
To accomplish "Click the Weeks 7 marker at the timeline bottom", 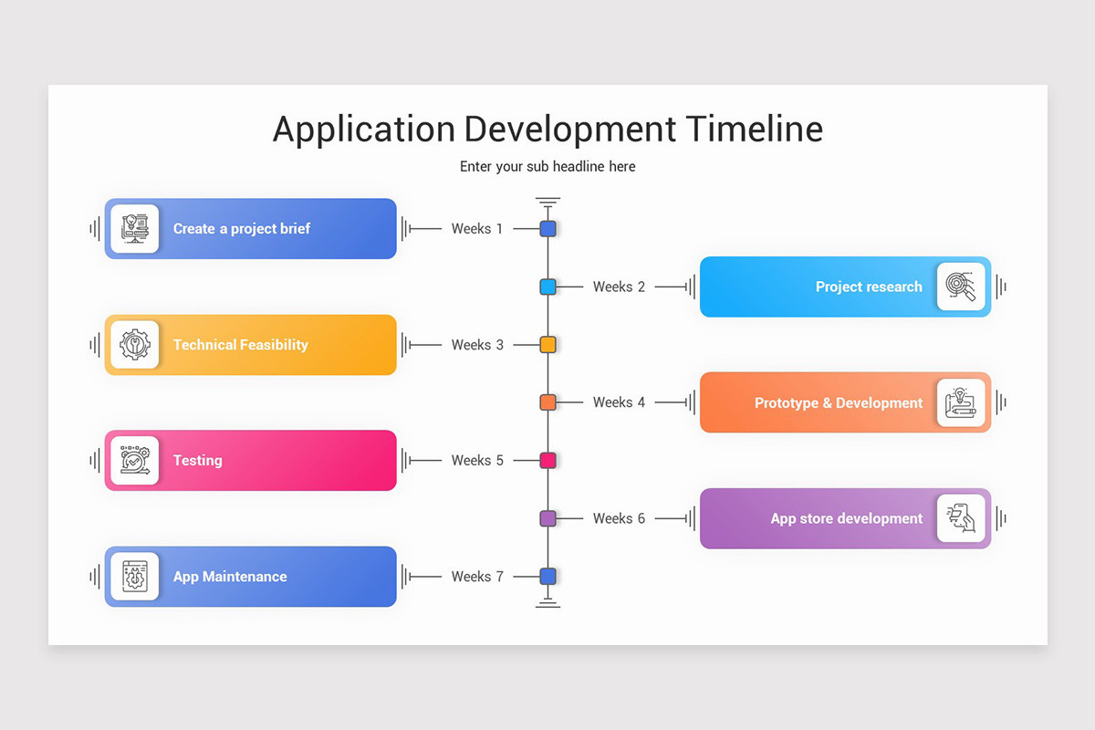I will 547,576.
